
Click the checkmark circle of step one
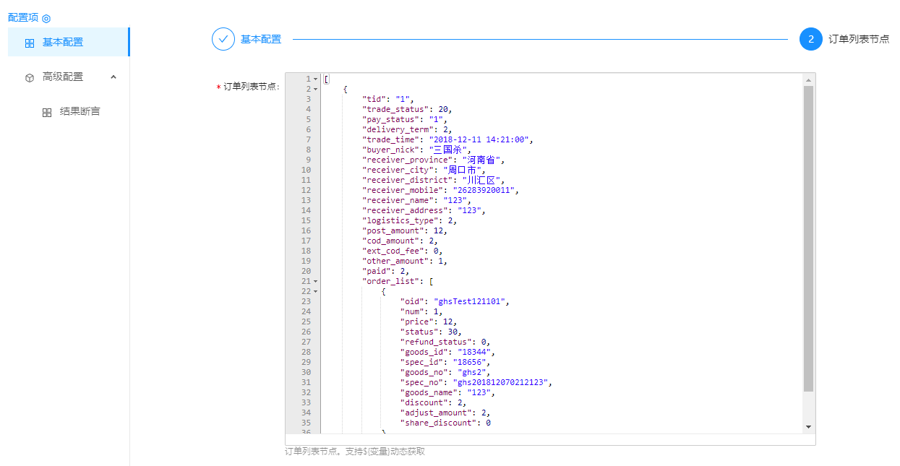[x=223, y=39]
